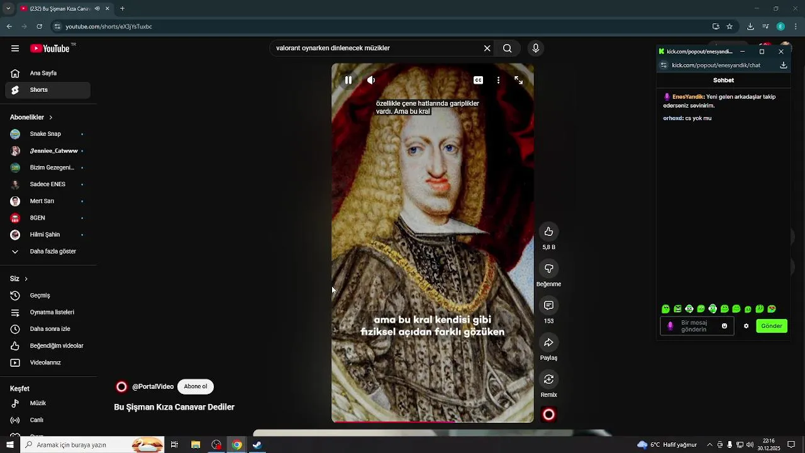Open Chrome downloads icon in main window
This screenshot has width=805, height=453.
click(x=750, y=26)
